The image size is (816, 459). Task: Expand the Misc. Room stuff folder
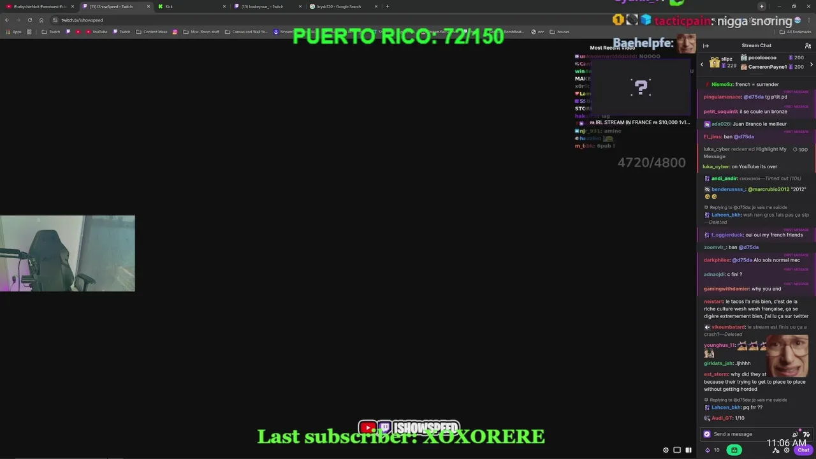[201, 32]
